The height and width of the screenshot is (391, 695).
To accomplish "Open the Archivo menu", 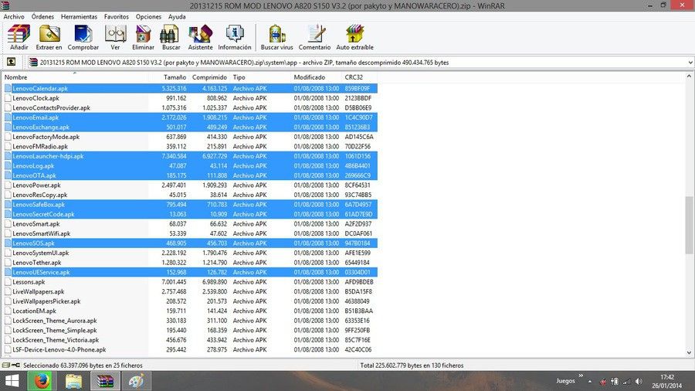I will (x=14, y=16).
